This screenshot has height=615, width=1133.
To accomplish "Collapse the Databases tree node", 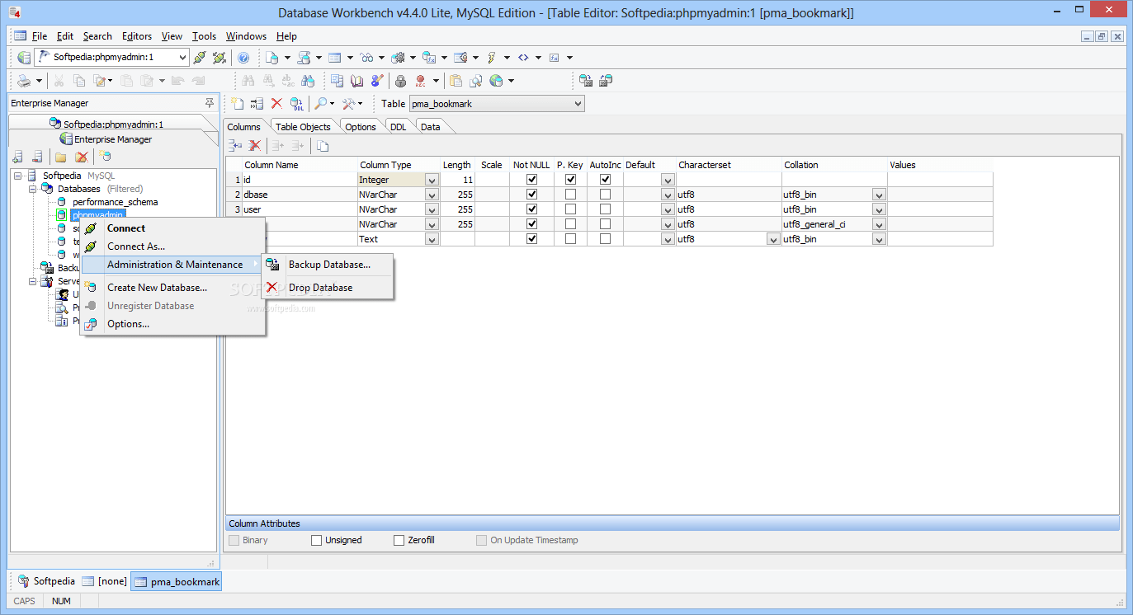I will pos(32,189).
